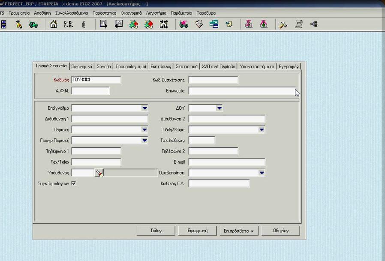Click the Ταχ.Κώδικας input field
Viewport: 385px width, 261px height.
(x=202, y=141)
